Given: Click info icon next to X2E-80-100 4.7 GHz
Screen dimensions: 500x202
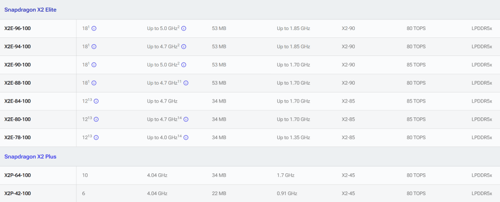Looking at the screenshot, I should pyautogui.click(x=186, y=119).
